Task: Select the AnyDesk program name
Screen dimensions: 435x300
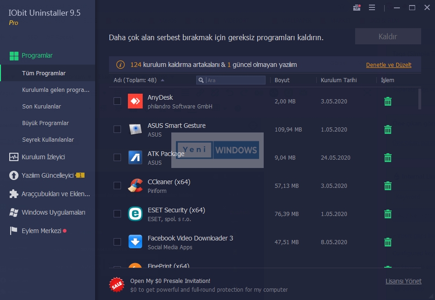Action: pos(160,97)
